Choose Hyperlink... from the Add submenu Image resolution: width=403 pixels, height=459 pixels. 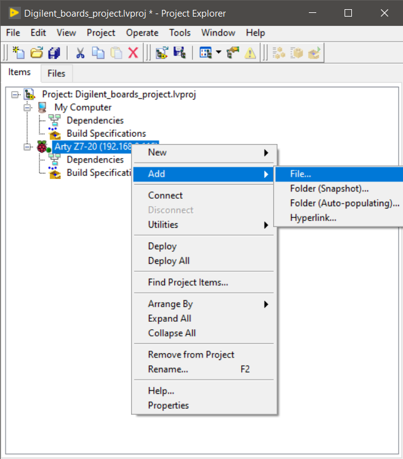(x=339, y=218)
